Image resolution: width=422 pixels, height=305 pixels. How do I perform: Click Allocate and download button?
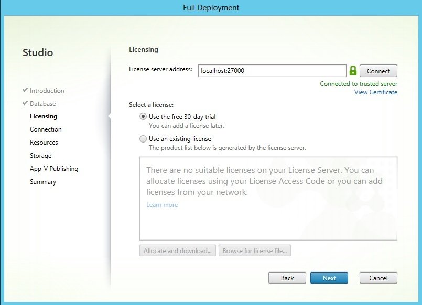point(178,250)
